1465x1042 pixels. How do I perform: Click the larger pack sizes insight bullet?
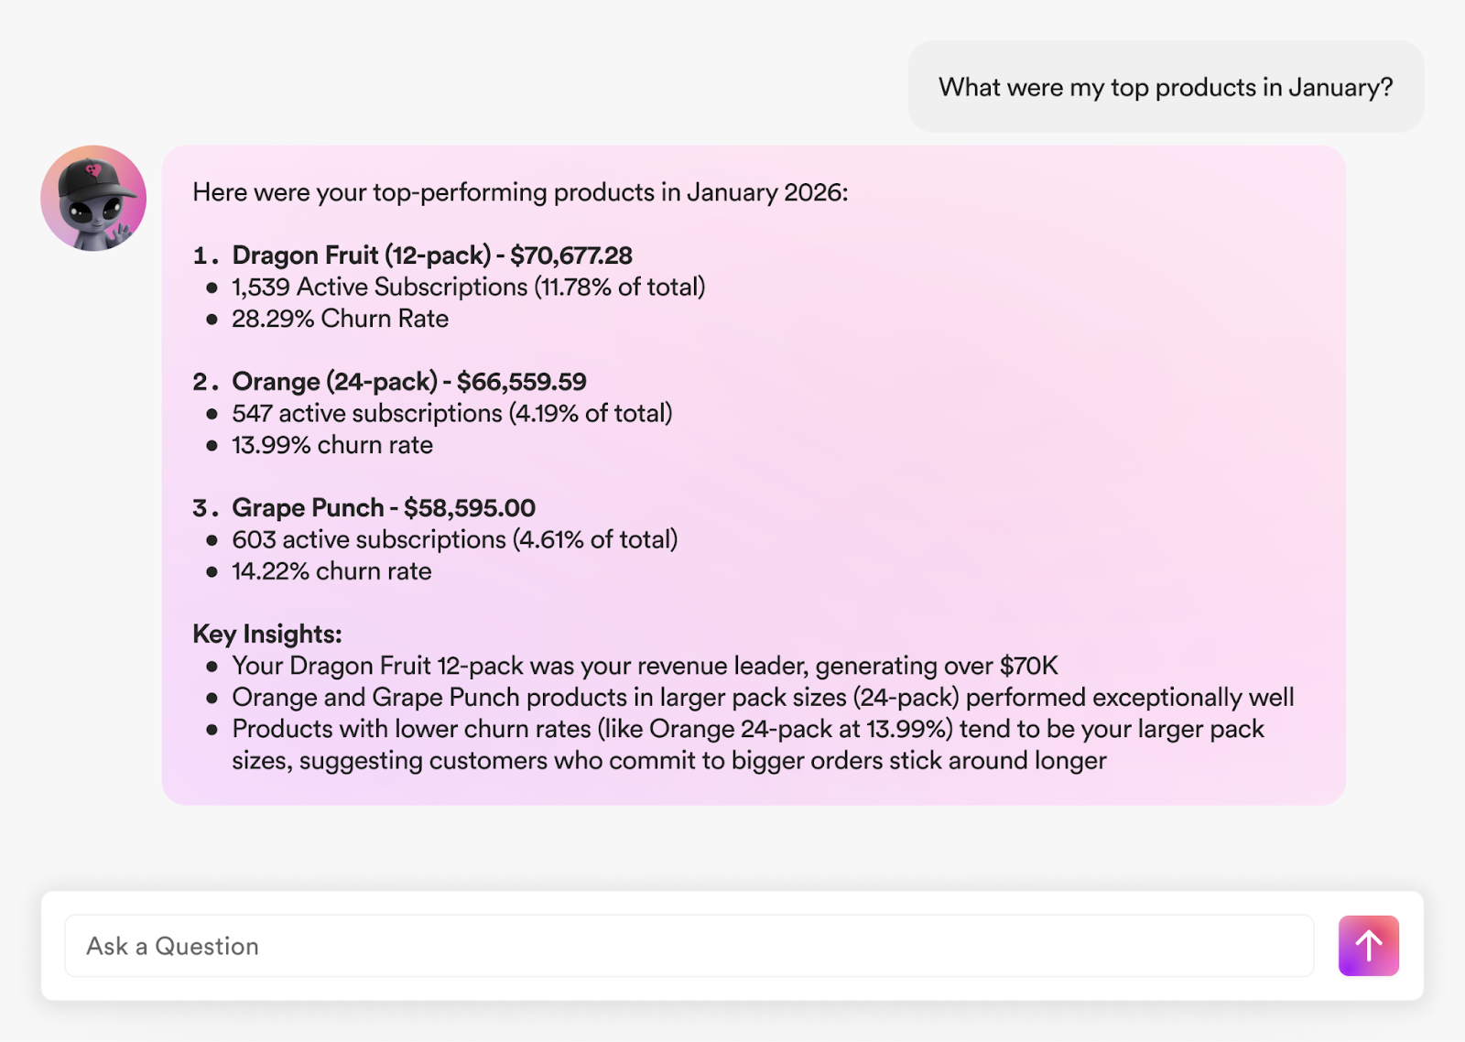pos(762,697)
